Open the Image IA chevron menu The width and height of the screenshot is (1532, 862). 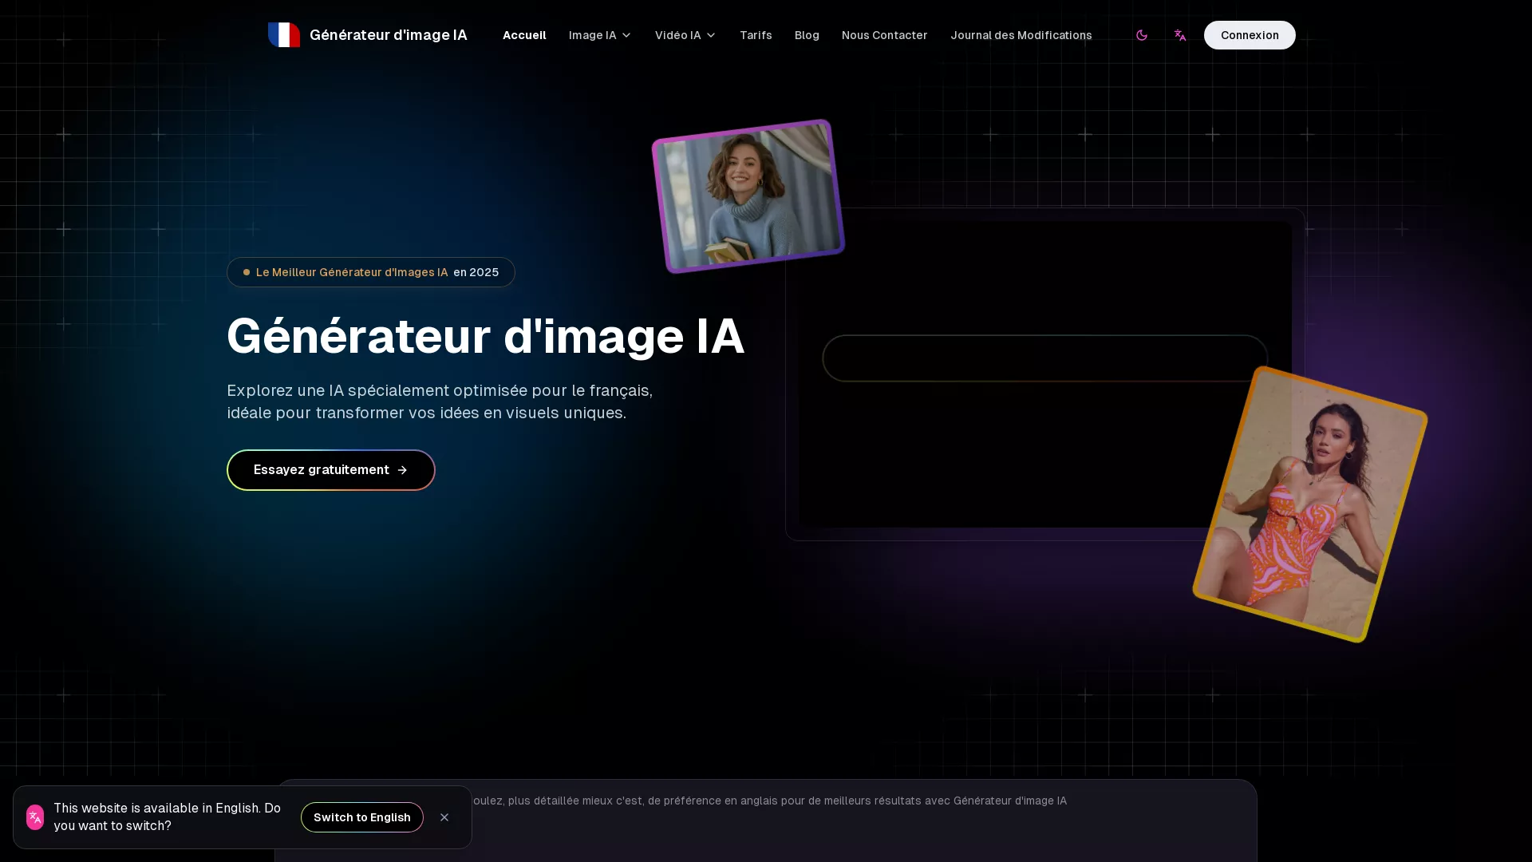click(x=626, y=35)
